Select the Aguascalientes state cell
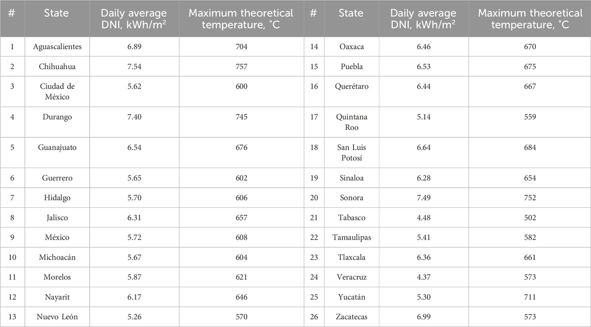 click(x=57, y=46)
